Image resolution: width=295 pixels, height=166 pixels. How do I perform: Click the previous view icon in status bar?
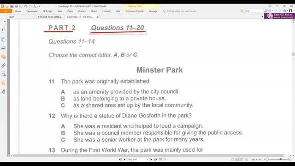[160, 160]
